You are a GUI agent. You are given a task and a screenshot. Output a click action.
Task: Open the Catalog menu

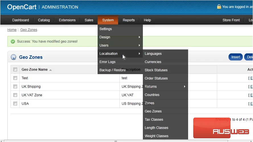pyautogui.click(x=44, y=20)
